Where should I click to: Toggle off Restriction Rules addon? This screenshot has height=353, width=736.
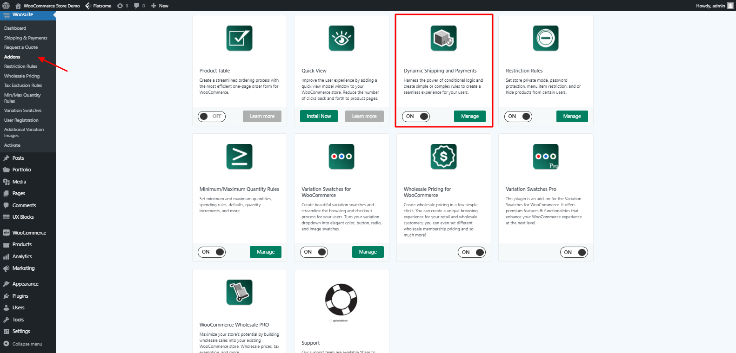(518, 116)
